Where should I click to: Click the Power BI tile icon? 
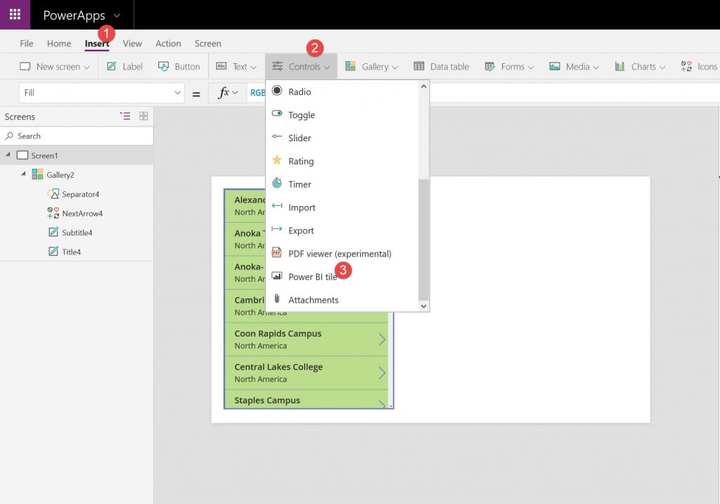[276, 276]
